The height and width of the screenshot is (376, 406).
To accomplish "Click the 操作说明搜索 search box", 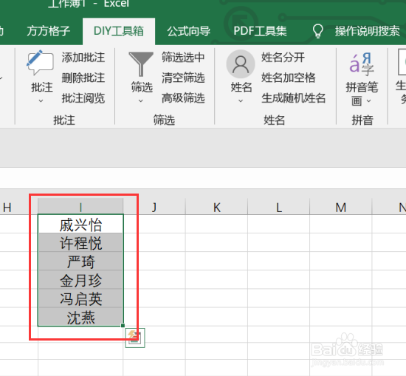I will (368, 31).
